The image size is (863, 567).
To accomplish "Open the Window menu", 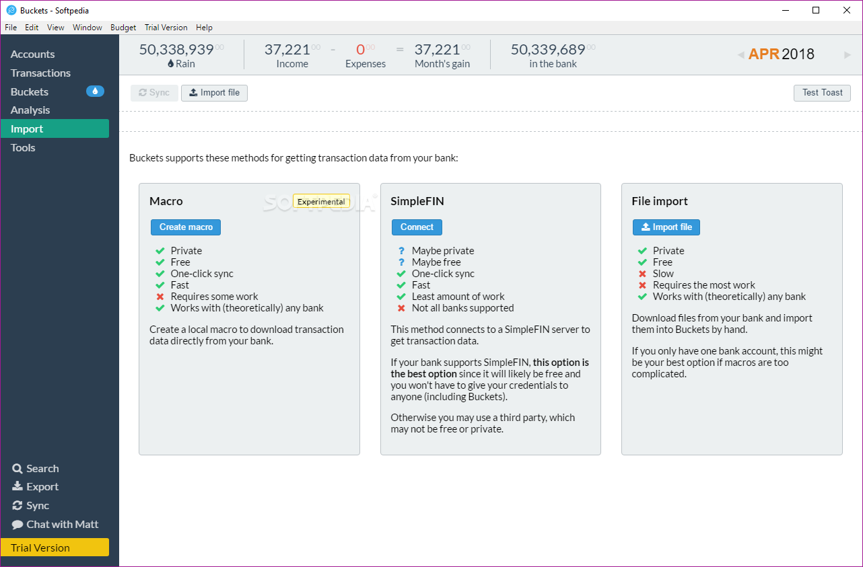I will (x=88, y=28).
